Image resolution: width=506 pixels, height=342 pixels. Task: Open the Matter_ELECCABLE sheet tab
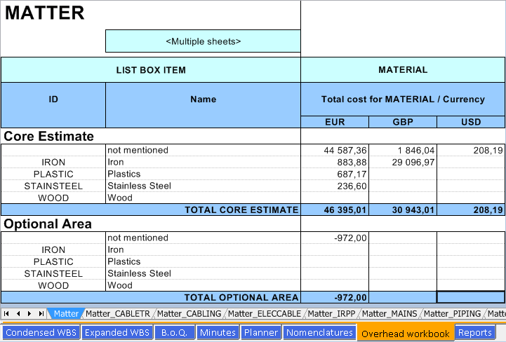pyautogui.click(x=265, y=314)
